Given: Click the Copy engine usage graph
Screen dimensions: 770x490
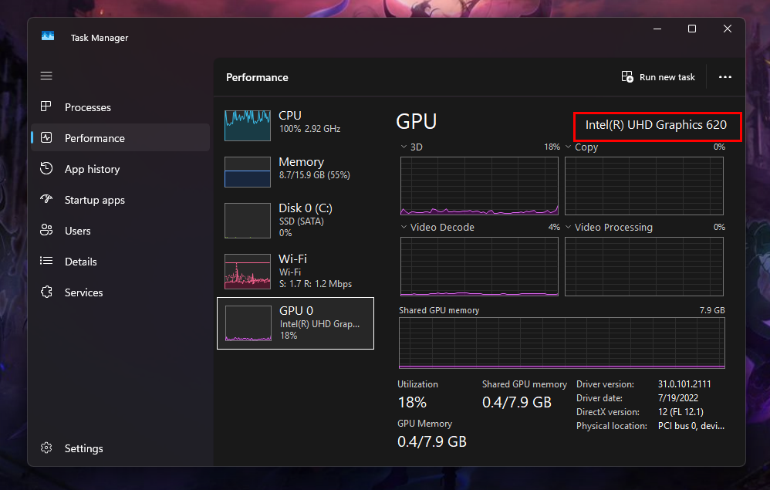Looking at the screenshot, I should click(x=643, y=186).
